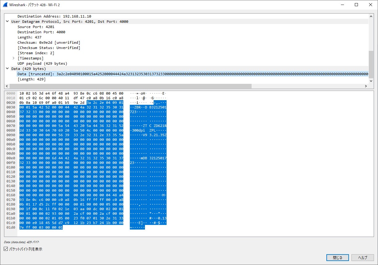Click the details pane scrollbar up arrow

[x=371, y=16]
